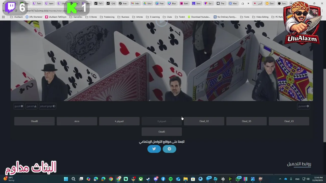Viewport: 326px width, 183px height.
Task: Switch to the Gmail Inbox tab
Action: click(x=135, y=4)
